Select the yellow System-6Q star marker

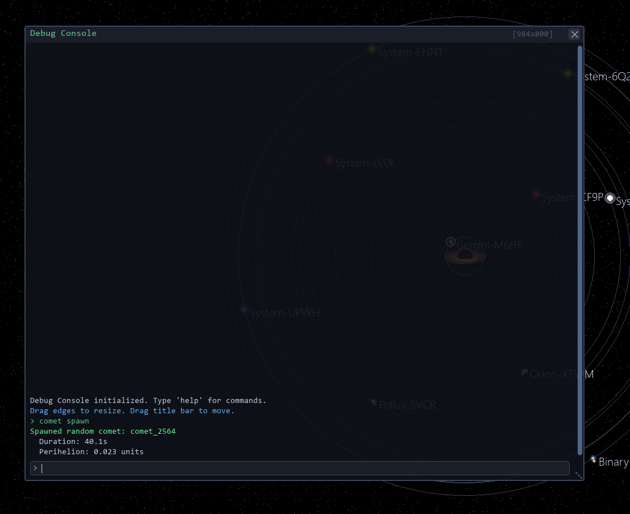[568, 73]
